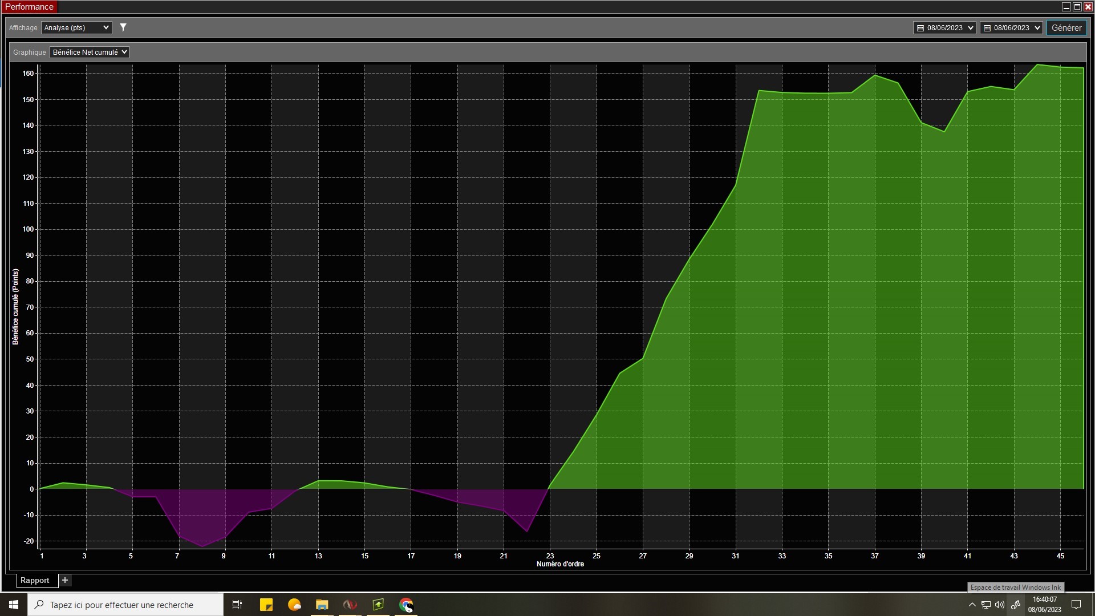
Task: Click the taskbar clock and date
Action: click(x=1045, y=605)
